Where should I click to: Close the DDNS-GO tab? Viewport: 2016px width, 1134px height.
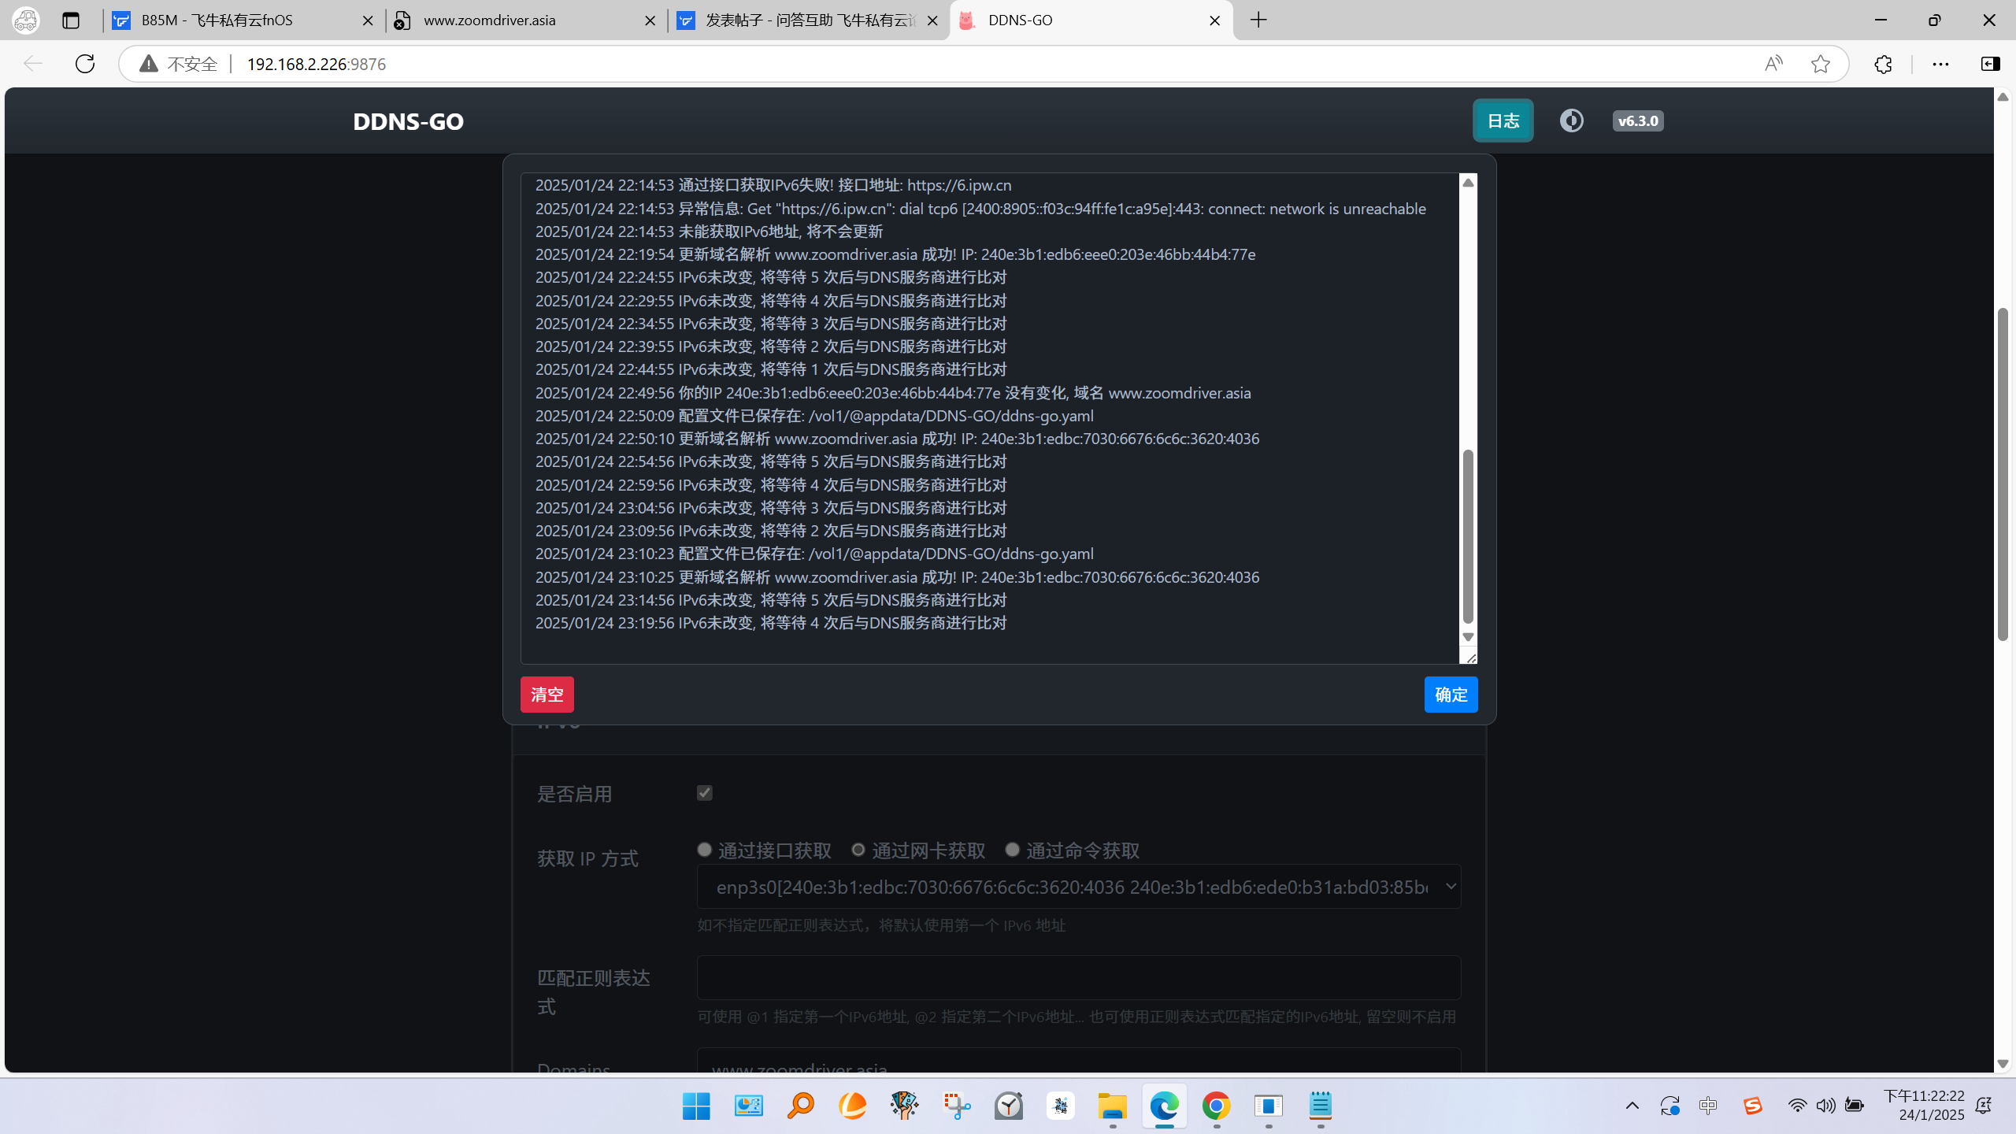pos(1215,21)
